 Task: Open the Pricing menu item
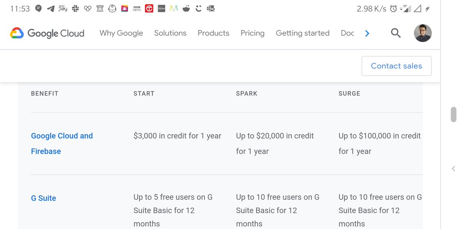point(253,33)
